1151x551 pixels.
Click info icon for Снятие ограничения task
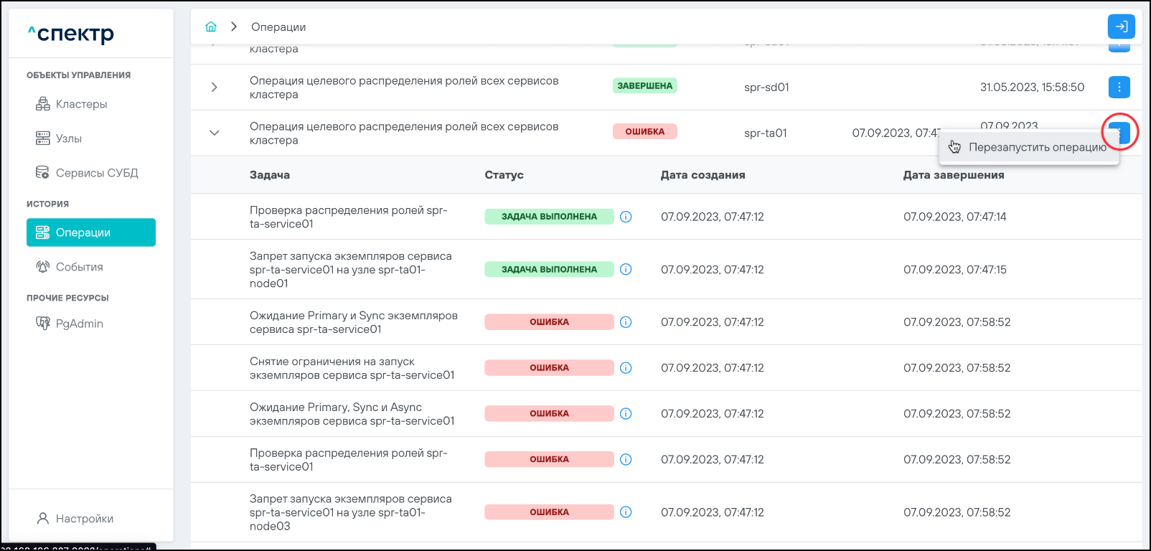pyautogui.click(x=626, y=368)
